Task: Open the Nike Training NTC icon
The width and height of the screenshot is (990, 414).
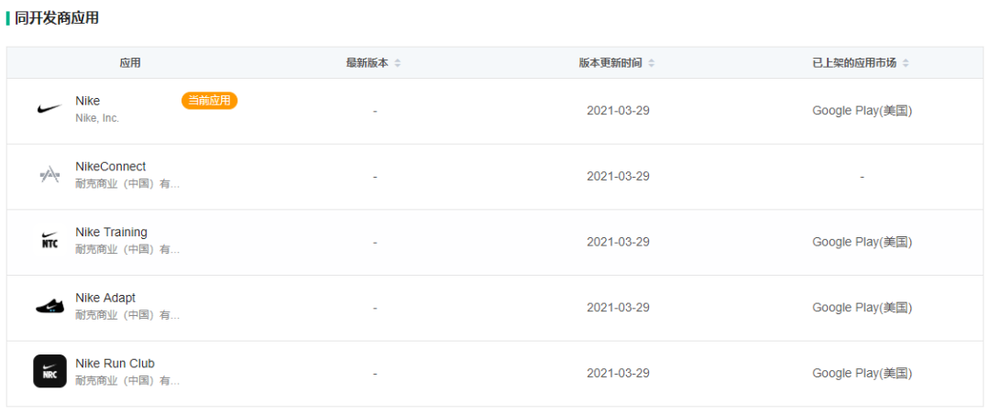Action: [49, 241]
